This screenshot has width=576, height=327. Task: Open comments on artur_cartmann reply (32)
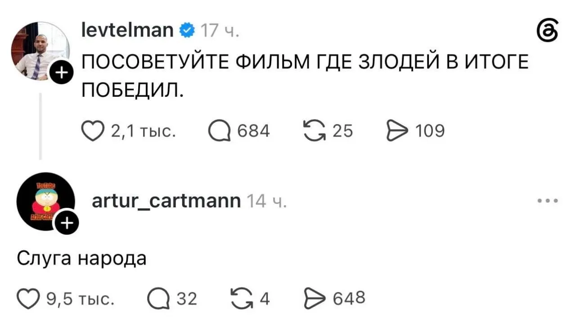point(158,299)
